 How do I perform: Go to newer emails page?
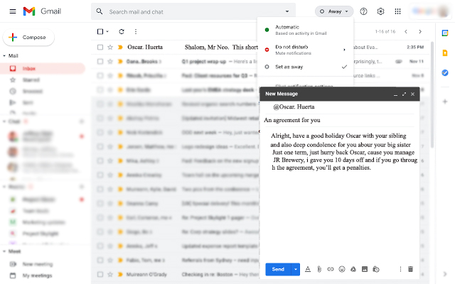pos(406,31)
